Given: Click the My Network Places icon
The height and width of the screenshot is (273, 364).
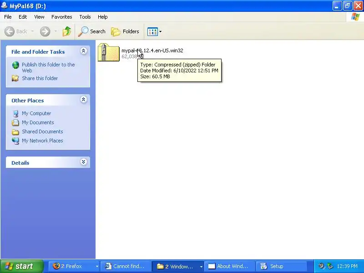Looking at the screenshot, I should click(x=15, y=141).
